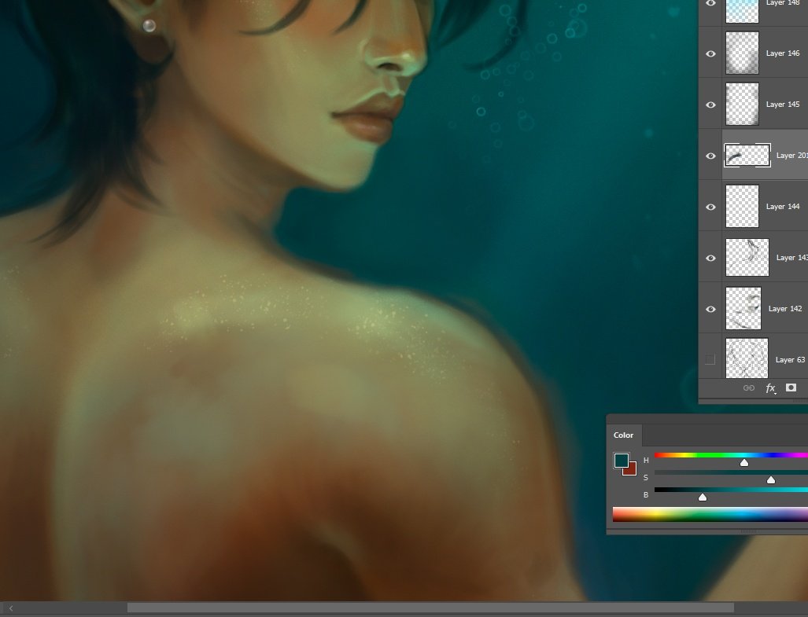Click the horizontal scrollbar thumb
808x617 pixels.
point(430,608)
